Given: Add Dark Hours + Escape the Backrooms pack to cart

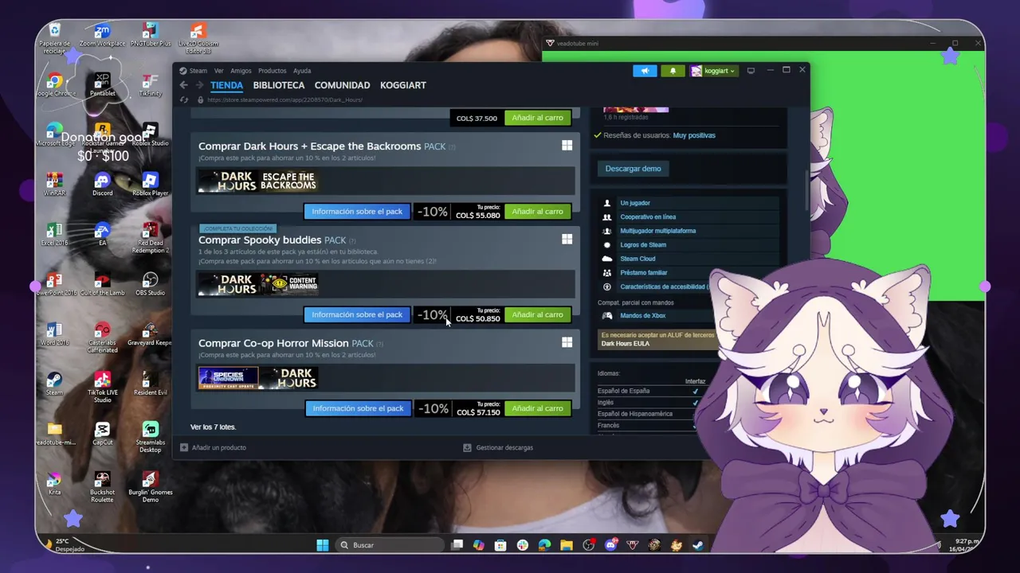Looking at the screenshot, I should coord(538,212).
